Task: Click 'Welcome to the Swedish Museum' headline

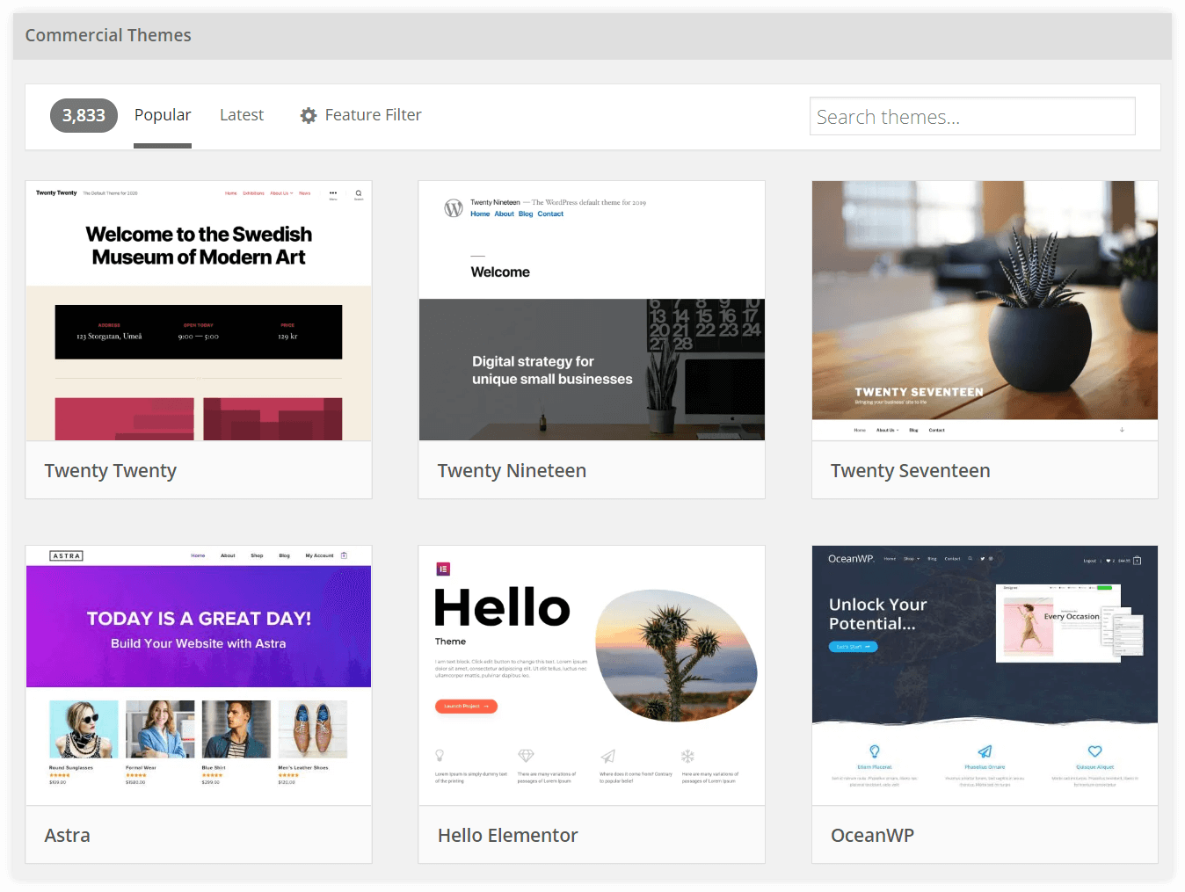Action: (199, 246)
